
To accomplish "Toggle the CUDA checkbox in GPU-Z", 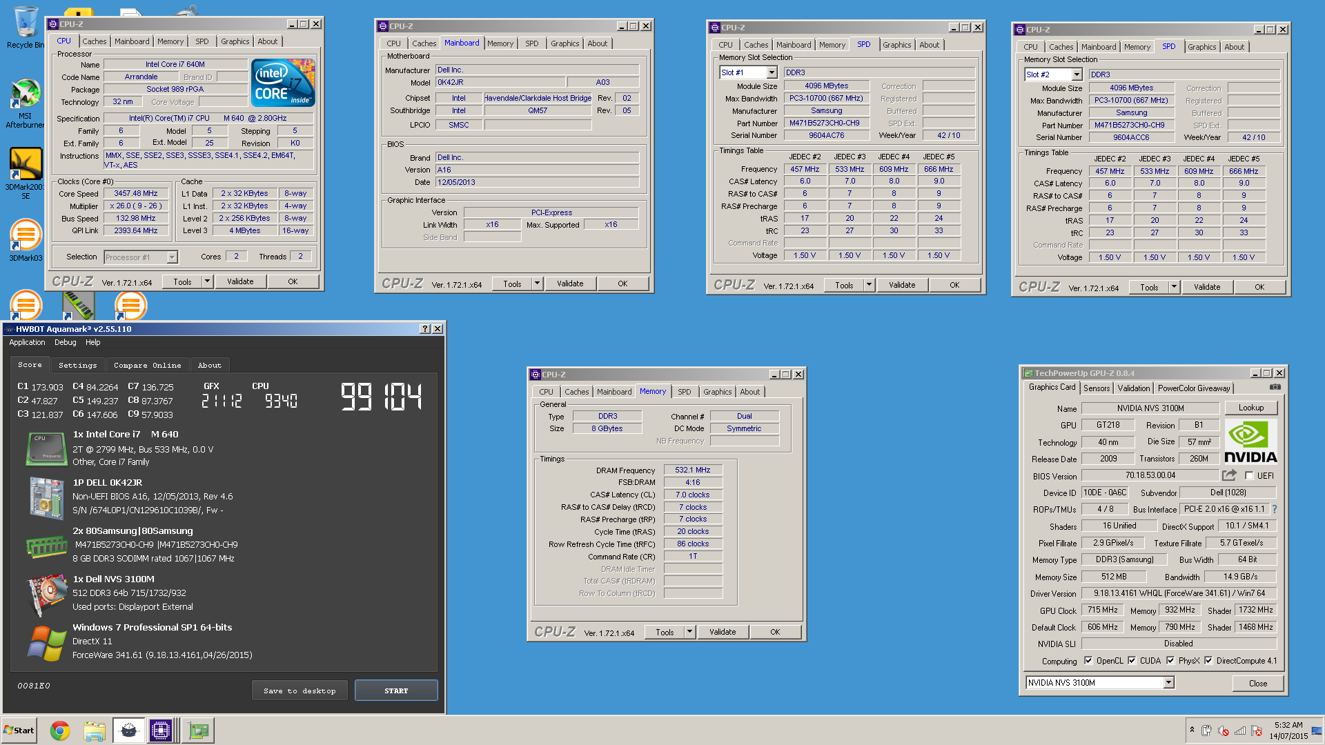I will click(1132, 660).
